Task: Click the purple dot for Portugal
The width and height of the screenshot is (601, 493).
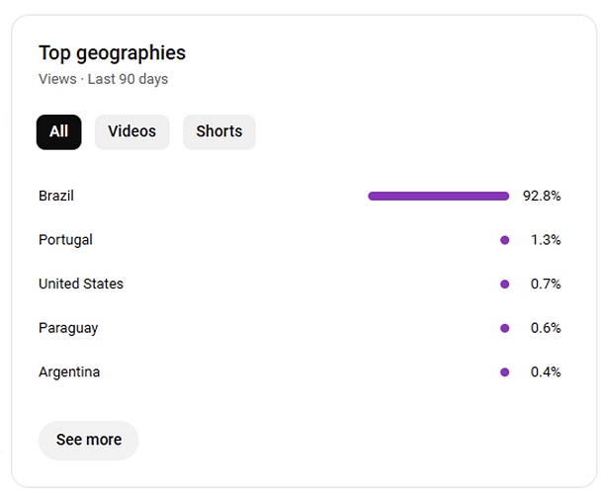Action: click(x=504, y=240)
